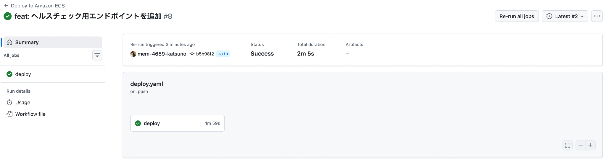The image size is (606, 167).
Task: Open the three-dots more options menu
Action: click(597, 16)
